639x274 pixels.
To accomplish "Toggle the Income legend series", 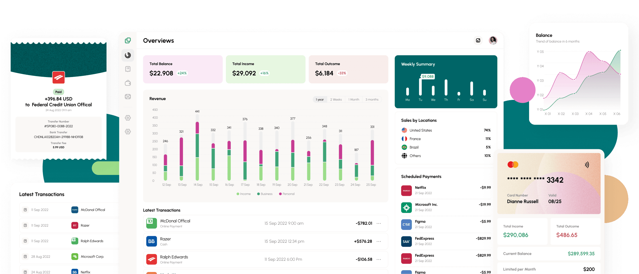I will point(244,194).
